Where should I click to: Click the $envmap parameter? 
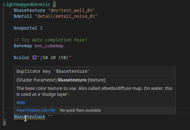click(23, 46)
